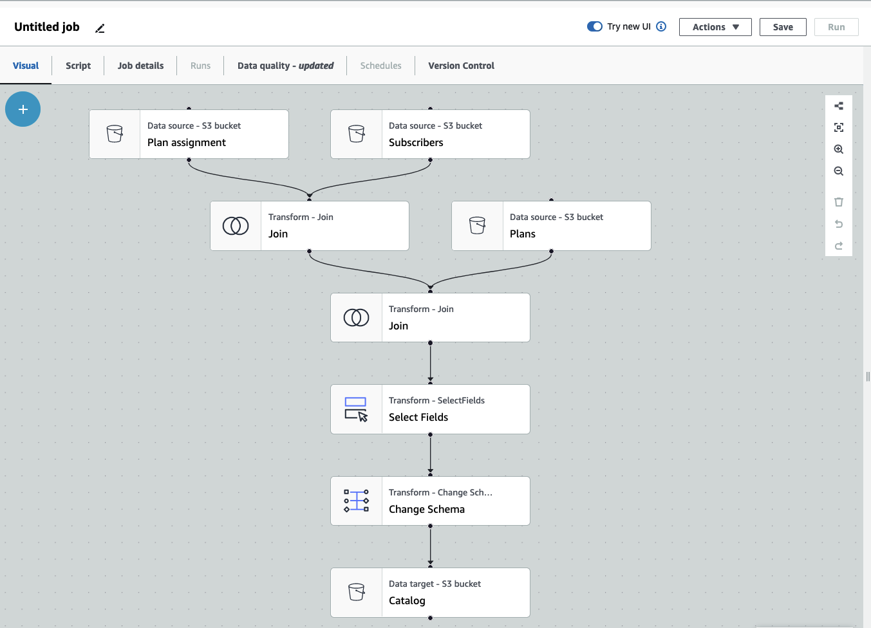
Task: Toggle the Try new UI switch
Action: [x=594, y=26]
